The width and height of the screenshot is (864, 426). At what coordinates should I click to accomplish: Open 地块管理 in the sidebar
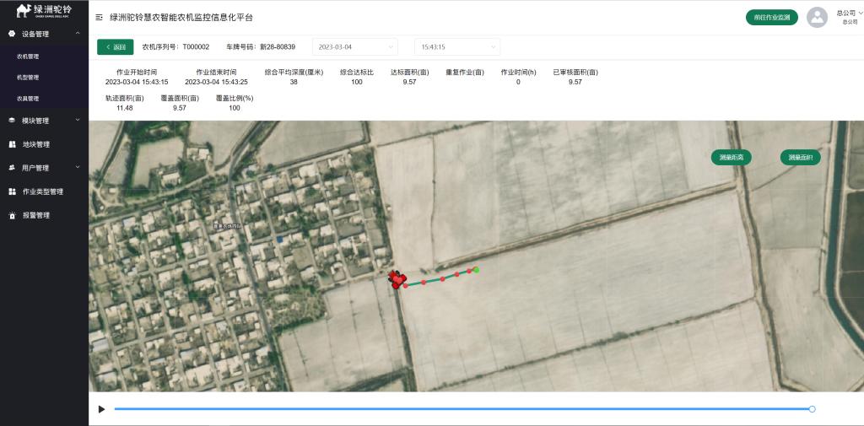pyautogui.click(x=36, y=144)
